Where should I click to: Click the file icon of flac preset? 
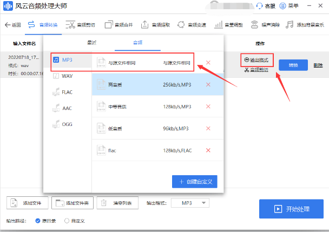pyautogui.click(x=101, y=150)
